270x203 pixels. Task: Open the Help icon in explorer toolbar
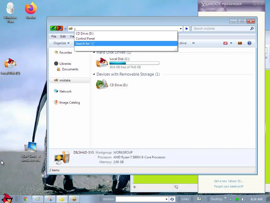[249, 43]
